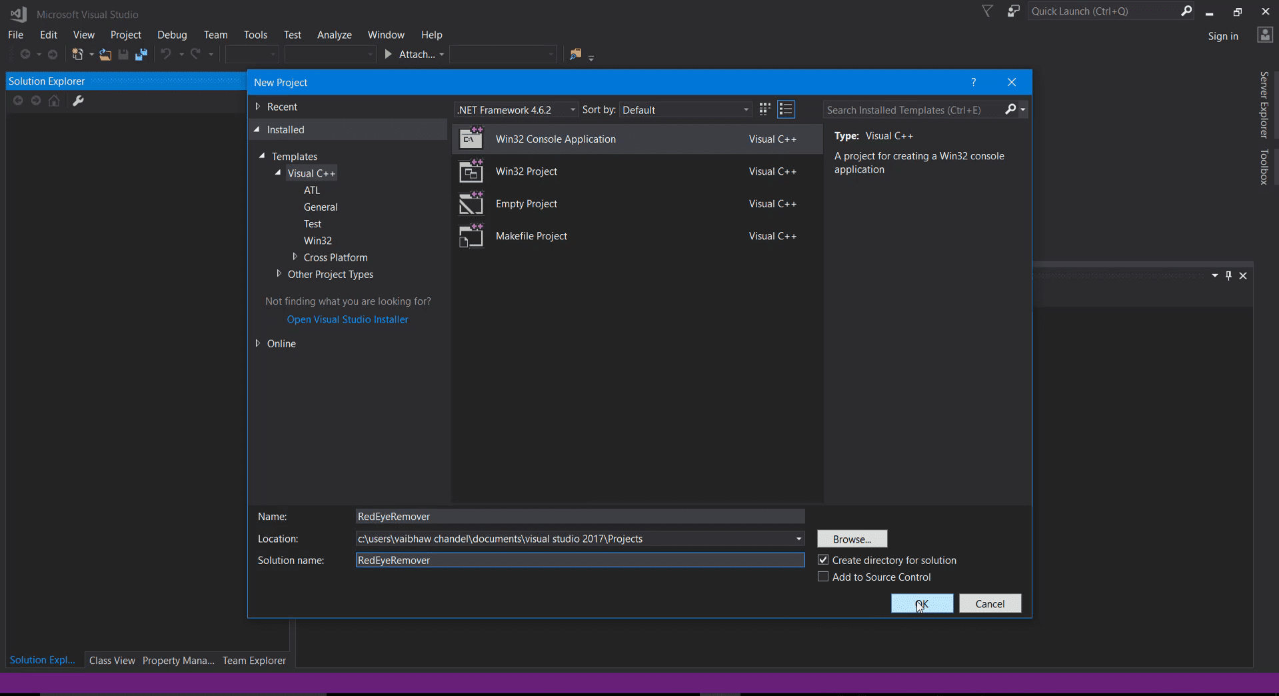The image size is (1279, 696).
Task: Open the Sort by Default dropdown
Action: point(685,110)
